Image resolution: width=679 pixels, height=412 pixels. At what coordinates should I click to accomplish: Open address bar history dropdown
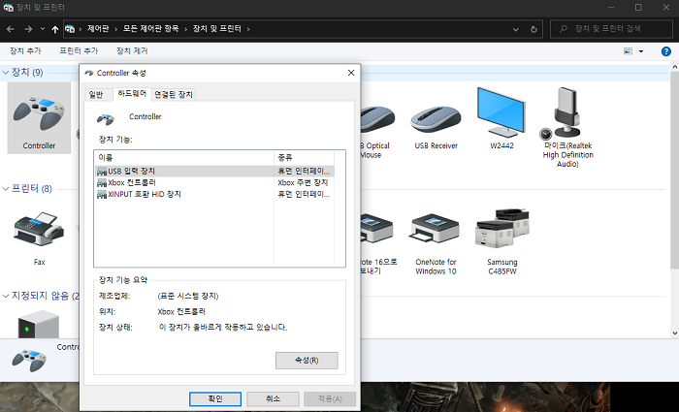tap(515, 29)
